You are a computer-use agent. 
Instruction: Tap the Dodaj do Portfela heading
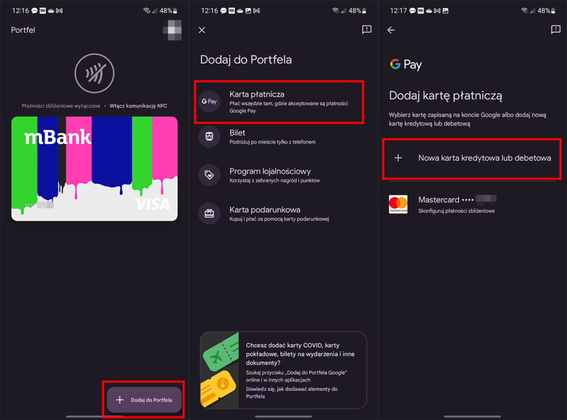(246, 60)
